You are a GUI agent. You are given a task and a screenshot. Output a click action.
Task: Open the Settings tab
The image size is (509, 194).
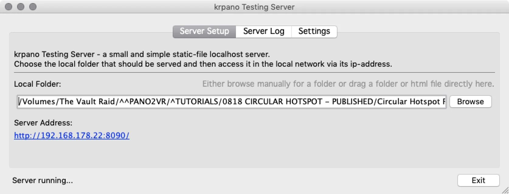pos(314,32)
